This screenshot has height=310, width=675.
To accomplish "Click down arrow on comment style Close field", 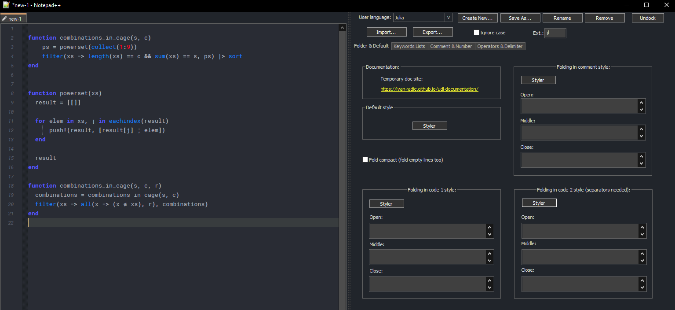I will (642, 163).
